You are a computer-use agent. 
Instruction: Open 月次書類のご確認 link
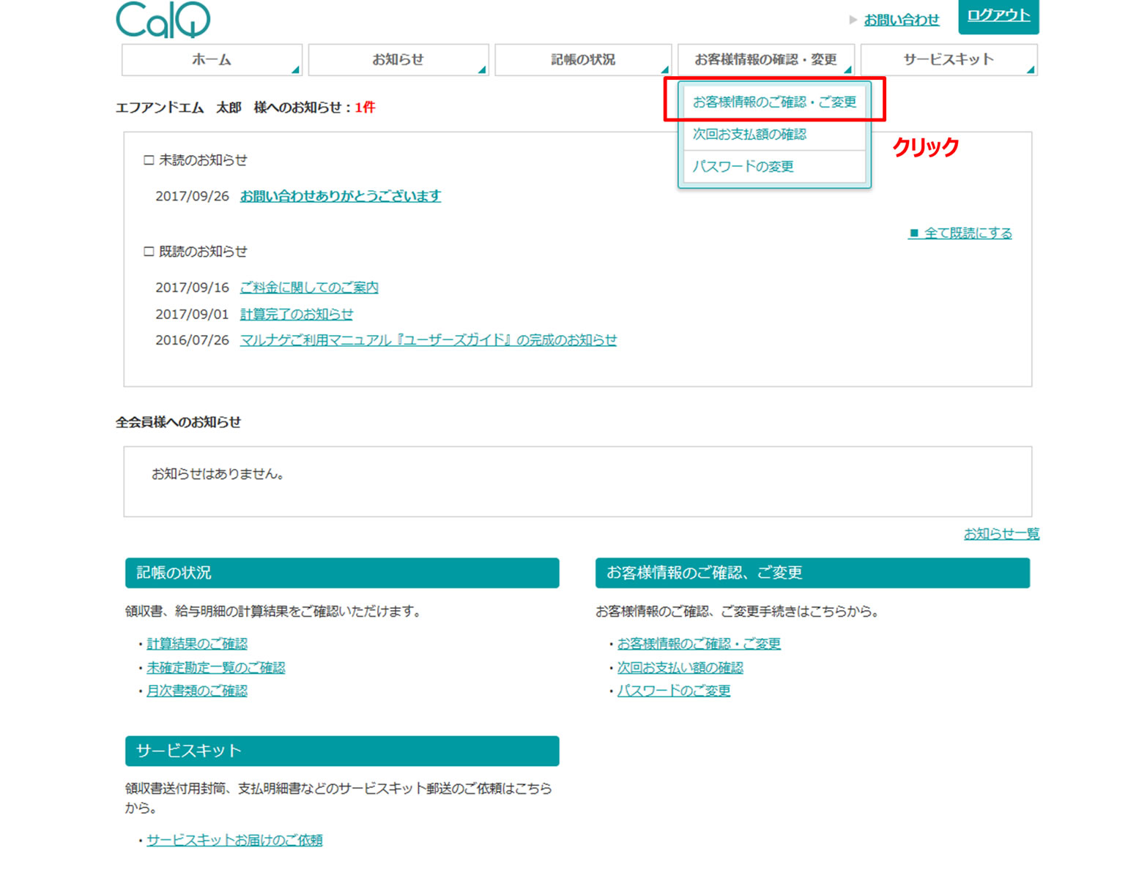(x=197, y=691)
